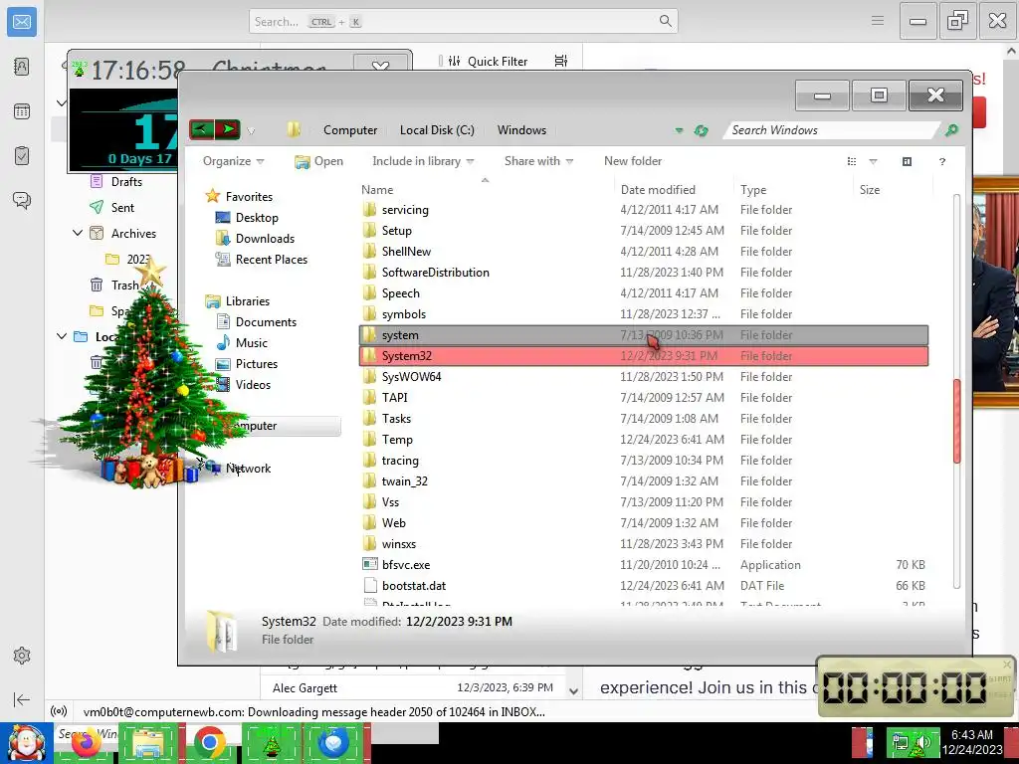Open Share with dropdown
The image size is (1019, 764).
(x=538, y=161)
